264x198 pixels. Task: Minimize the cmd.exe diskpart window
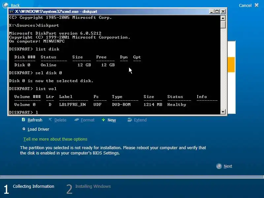point(212,12)
